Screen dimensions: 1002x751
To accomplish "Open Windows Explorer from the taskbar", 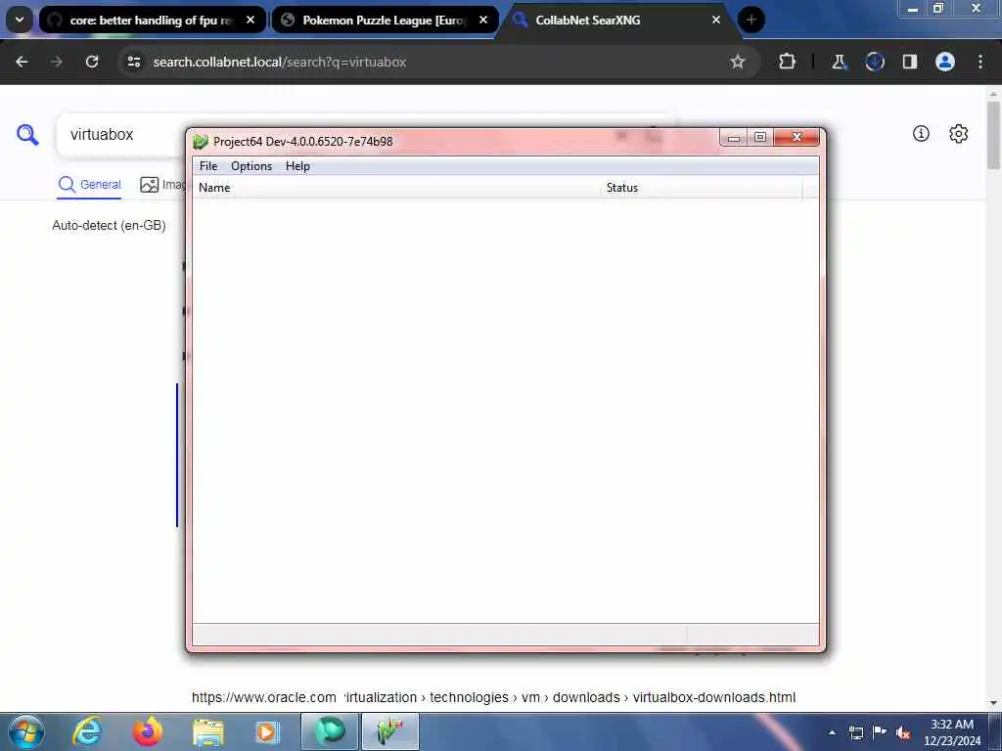I will click(208, 731).
